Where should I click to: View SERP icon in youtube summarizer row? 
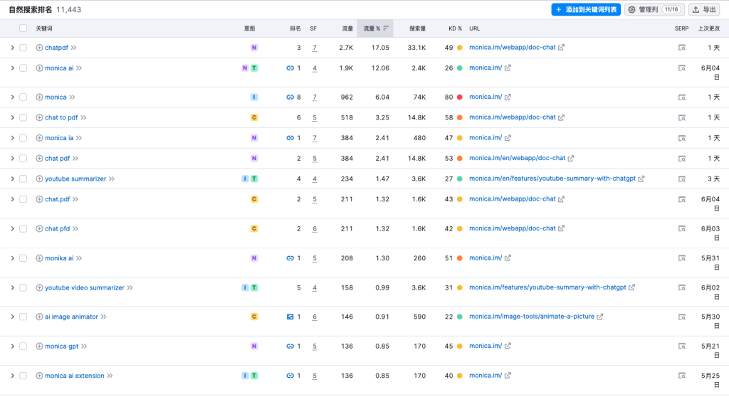point(681,179)
